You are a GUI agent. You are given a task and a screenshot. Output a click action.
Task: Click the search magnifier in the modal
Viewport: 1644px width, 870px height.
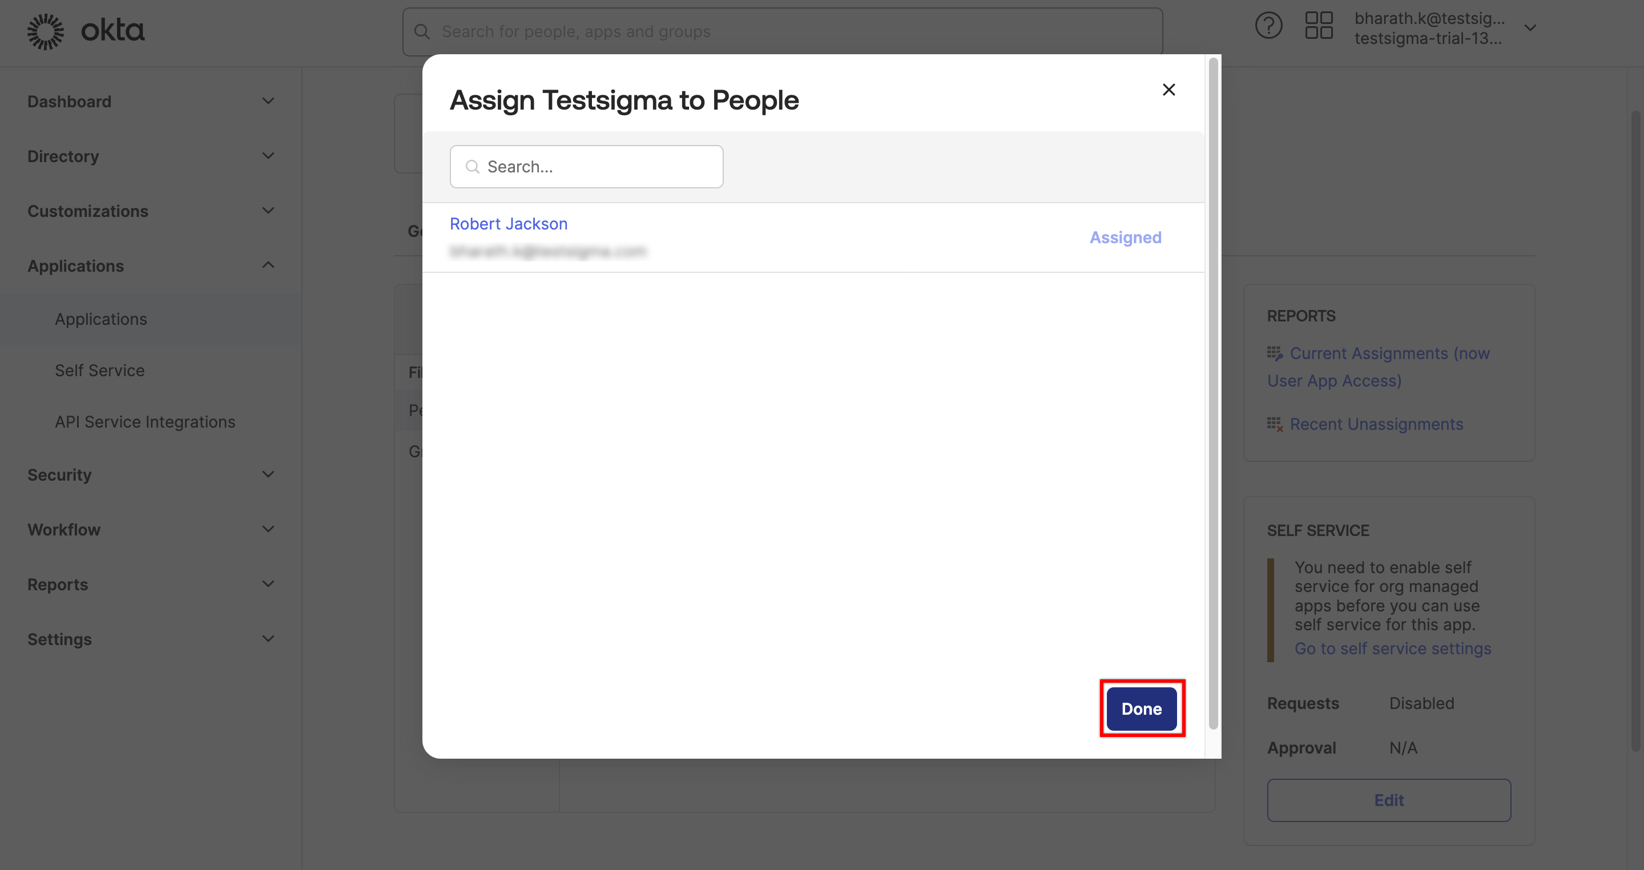pyautogui.click(x=472, y=167)
